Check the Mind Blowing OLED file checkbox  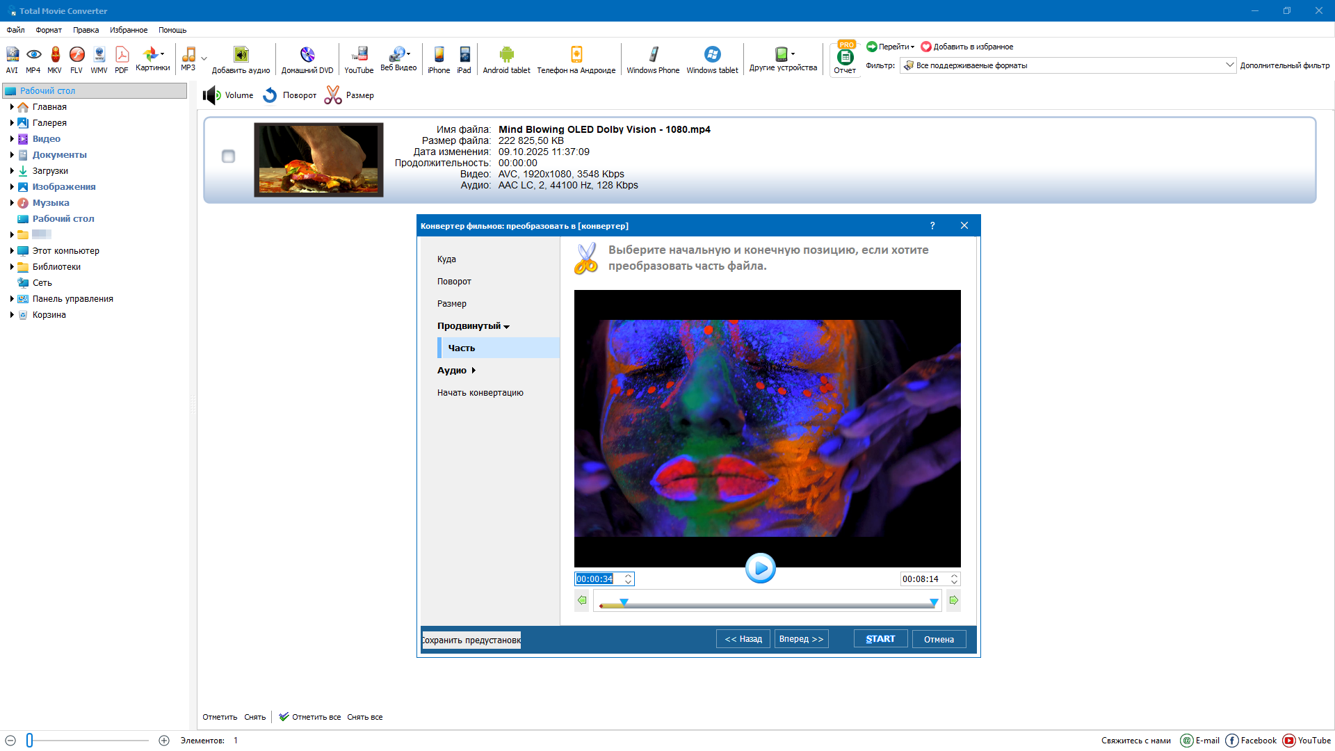[228, 156]
